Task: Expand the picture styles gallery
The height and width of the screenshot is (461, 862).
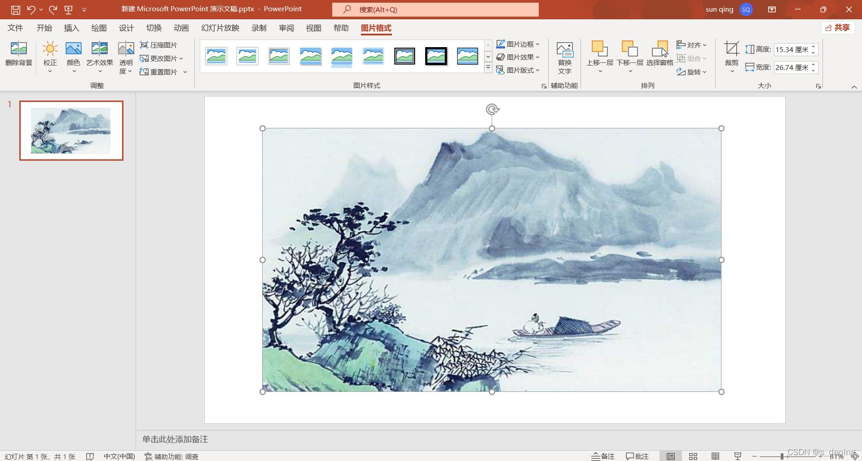Action: click(488, 67)
